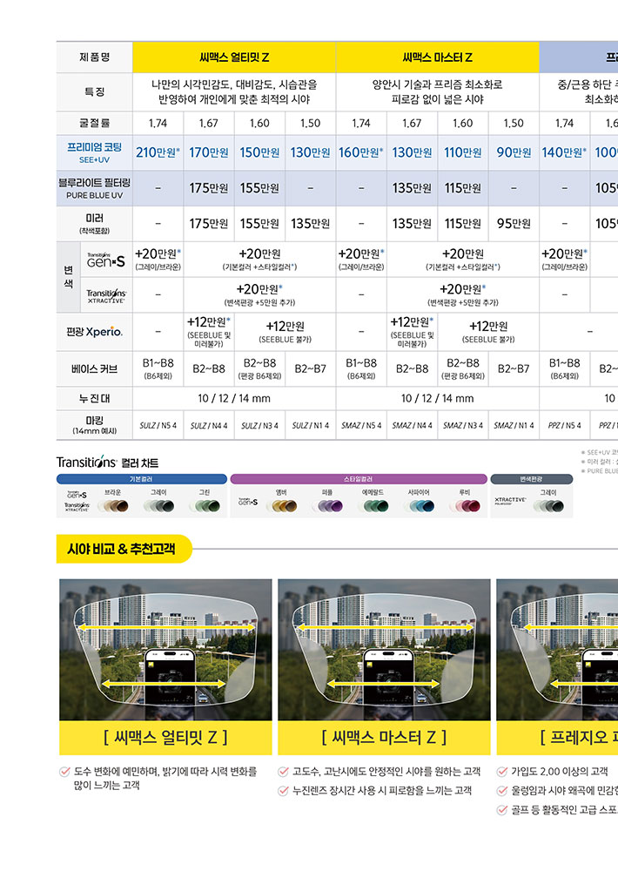Click the 'SMAZ / N5 4' marking cell
This screenshot has height=871, width=618.
[x=361, y=426]
